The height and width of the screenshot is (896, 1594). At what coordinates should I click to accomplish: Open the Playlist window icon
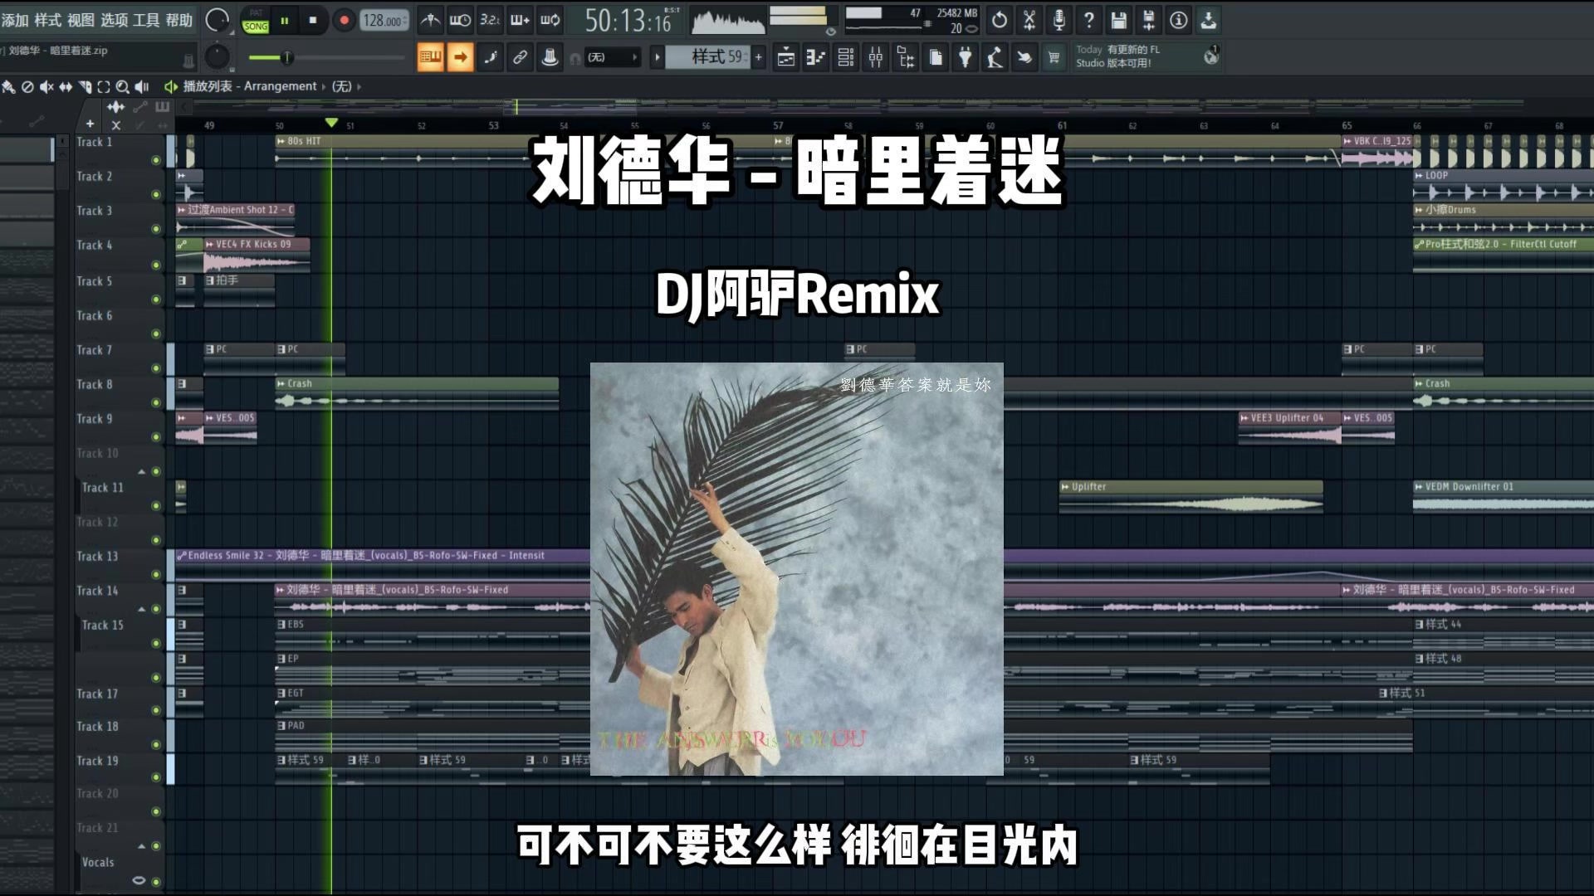785,57
